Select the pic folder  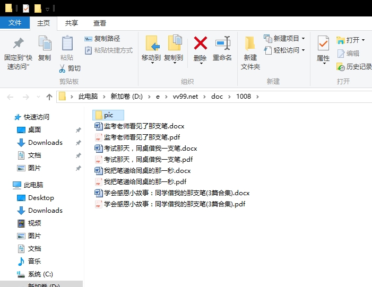[108, 115]
